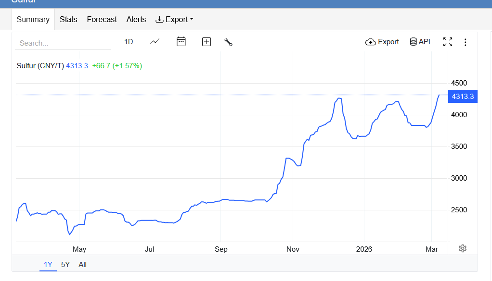This screenshot has height=281, width=492.
Task: Open the three-dot more options menu
Action: [x=466, y=42]
